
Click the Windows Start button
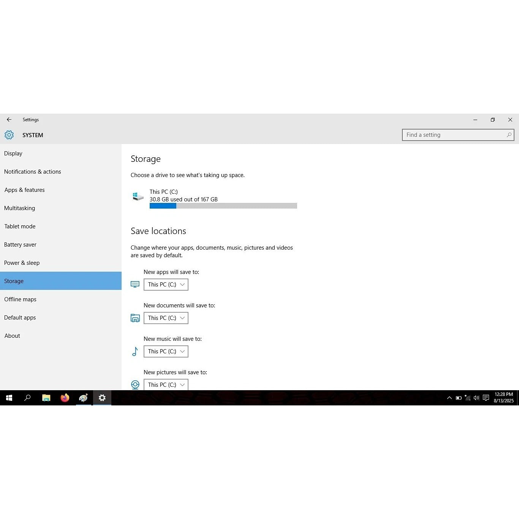(x=9, y=398)
